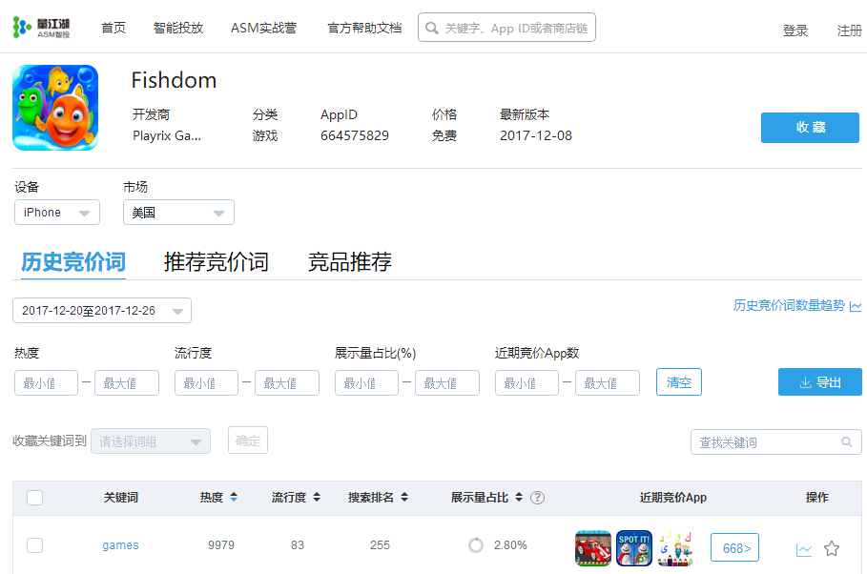Click the developer name Playrix Ga...
The height and width of the screenshot is (574, 867).
pos(166,135)
